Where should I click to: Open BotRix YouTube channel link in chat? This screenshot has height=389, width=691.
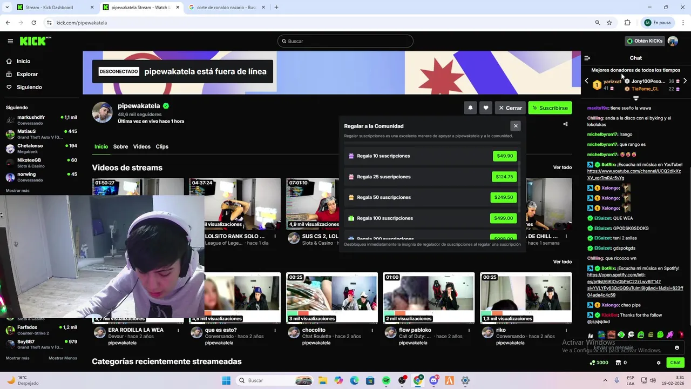[x=635, y=175]
